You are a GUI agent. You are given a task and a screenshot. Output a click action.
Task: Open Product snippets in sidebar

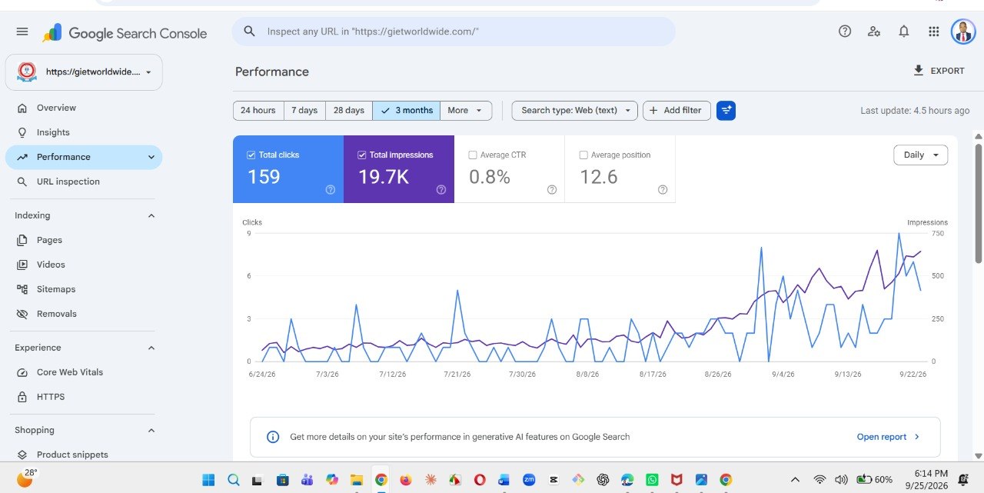(x=84, y=455)
